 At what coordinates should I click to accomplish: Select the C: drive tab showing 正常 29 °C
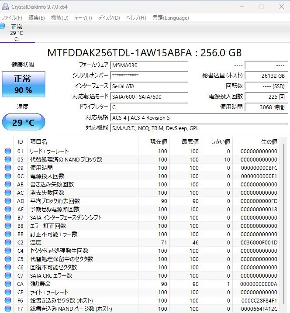(x=17, y=33)
